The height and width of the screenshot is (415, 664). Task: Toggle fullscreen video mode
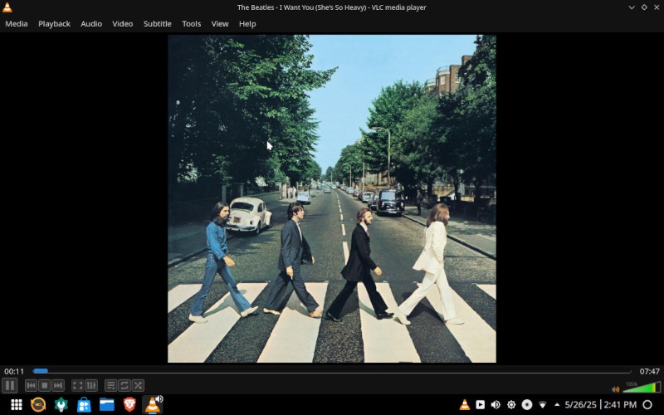click(77, 385)
